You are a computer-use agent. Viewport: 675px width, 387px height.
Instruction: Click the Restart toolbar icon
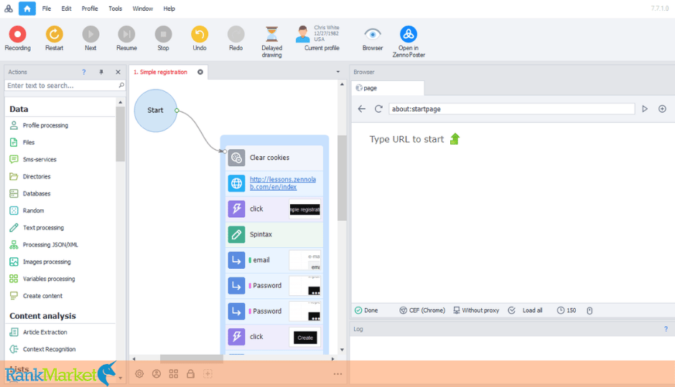[x=55, y=34]
